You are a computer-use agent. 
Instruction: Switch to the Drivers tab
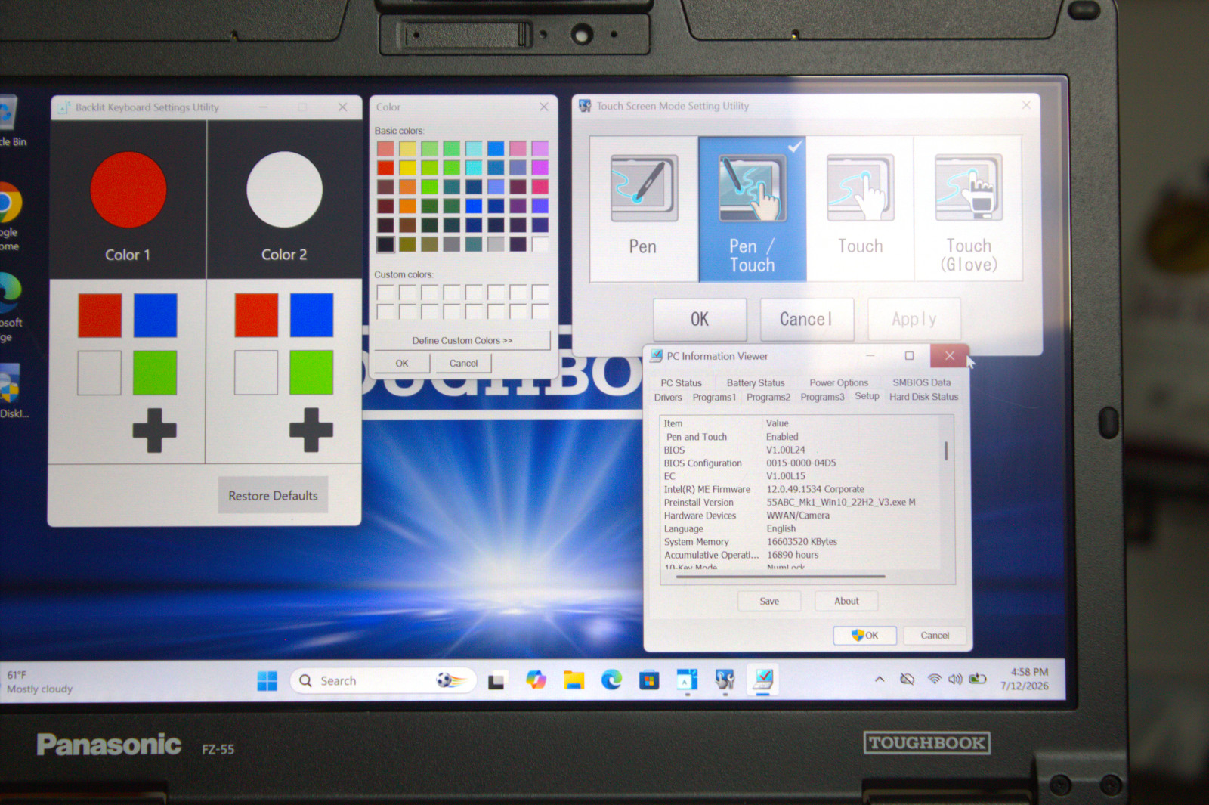coord(668,398)
